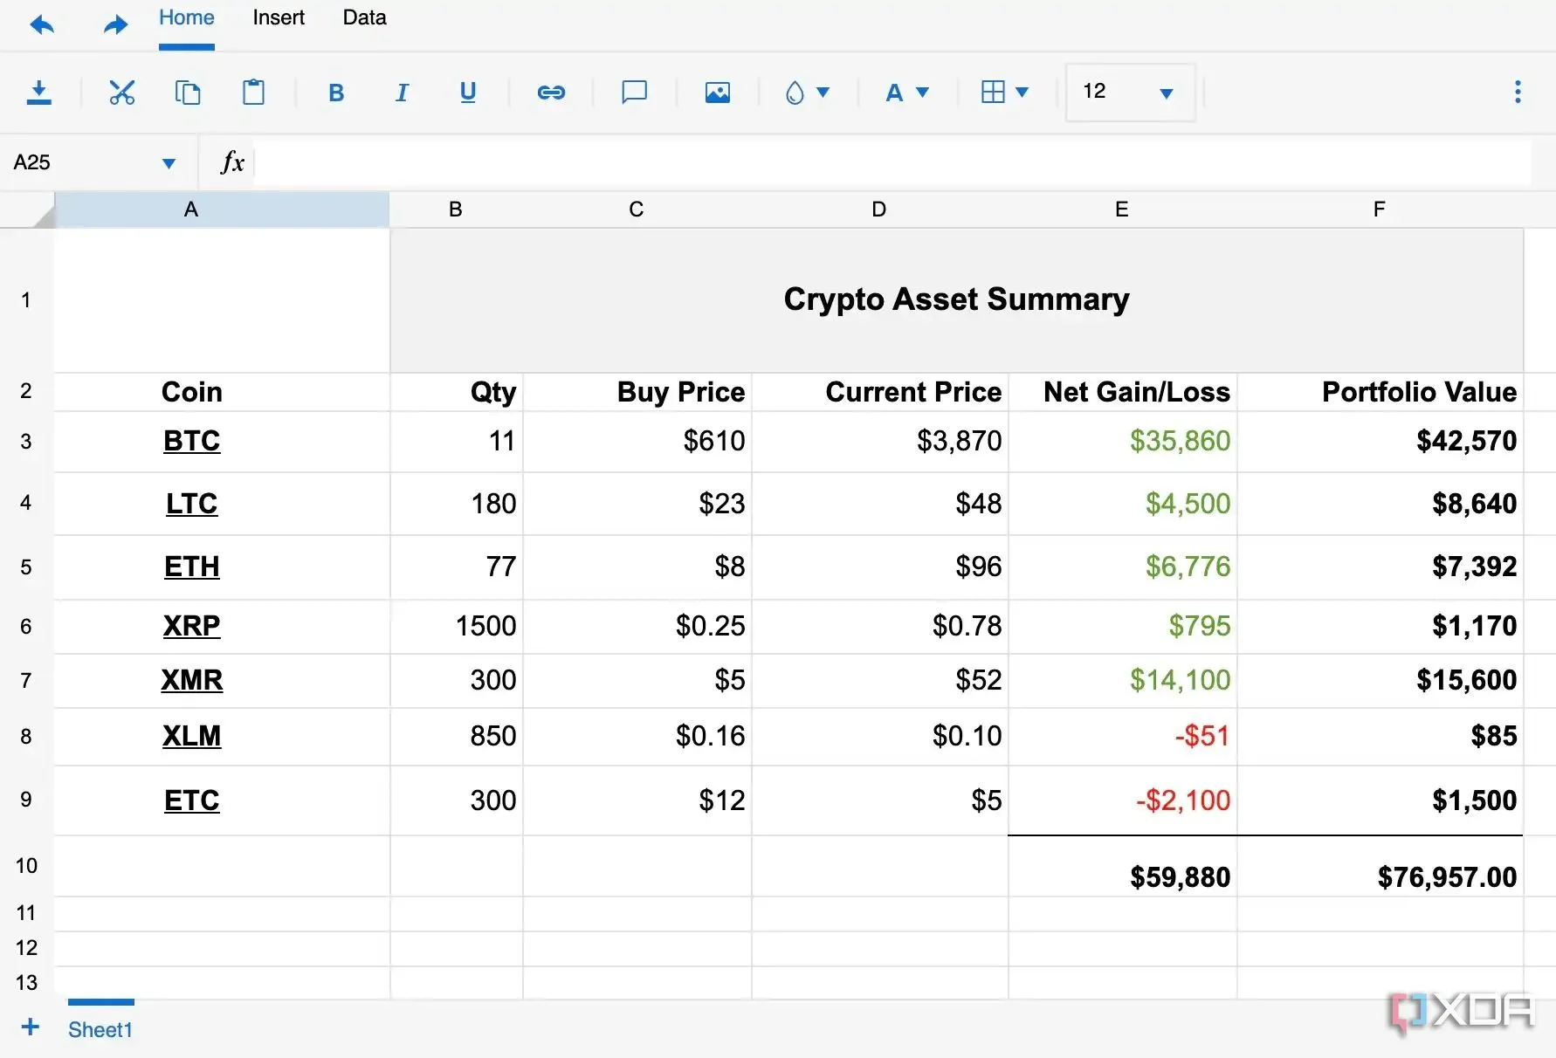Screen dimensions: 1556x1058
Task: Select the Portfolio Value header cell
Action: pos(1380,393)
